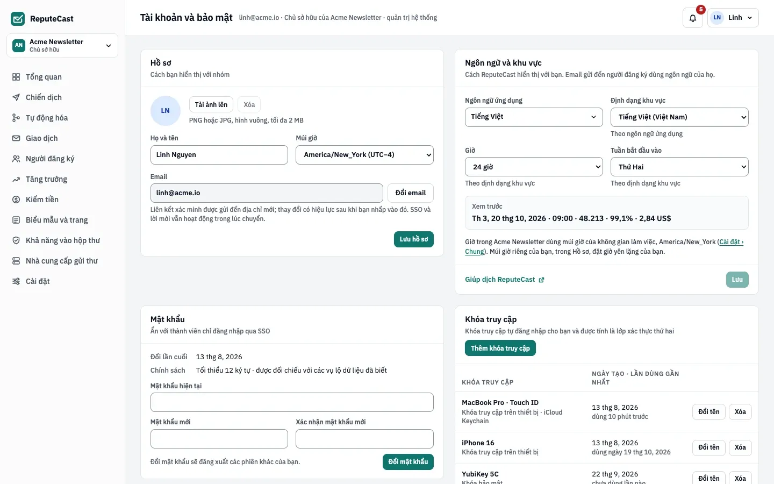Open the Tuần bắt đầu vào dropdown

click(x=679, y=167)
